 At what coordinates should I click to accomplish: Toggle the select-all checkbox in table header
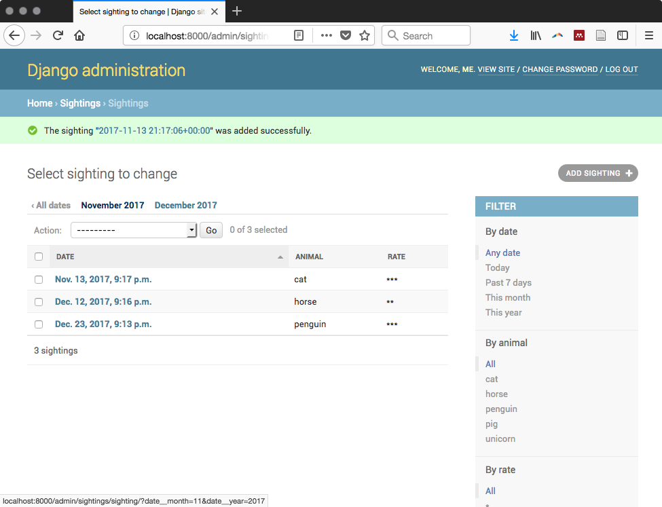point(39,257)
